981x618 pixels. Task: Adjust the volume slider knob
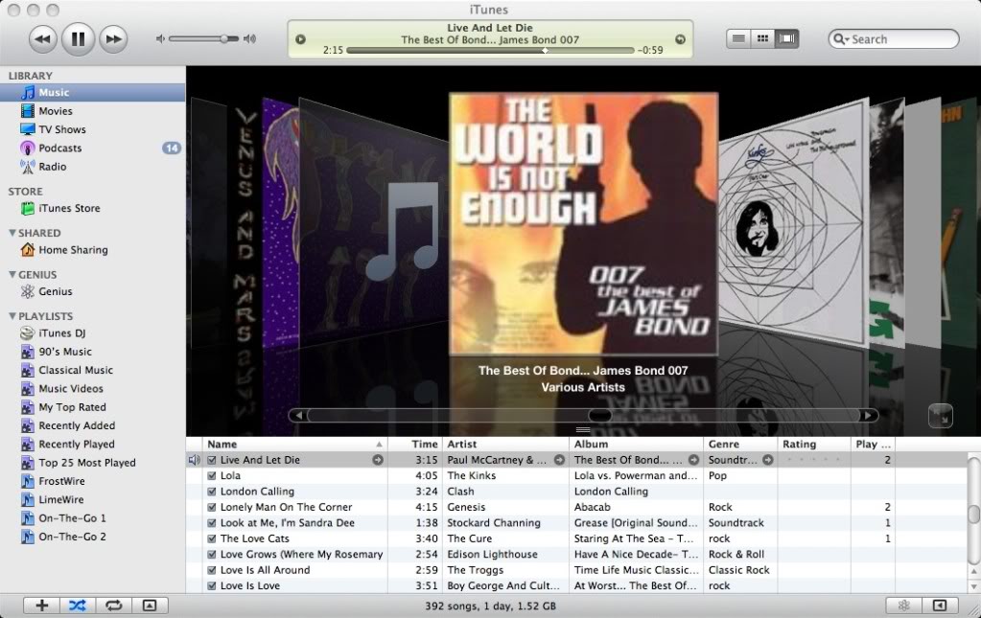click(x=224, y=38)
